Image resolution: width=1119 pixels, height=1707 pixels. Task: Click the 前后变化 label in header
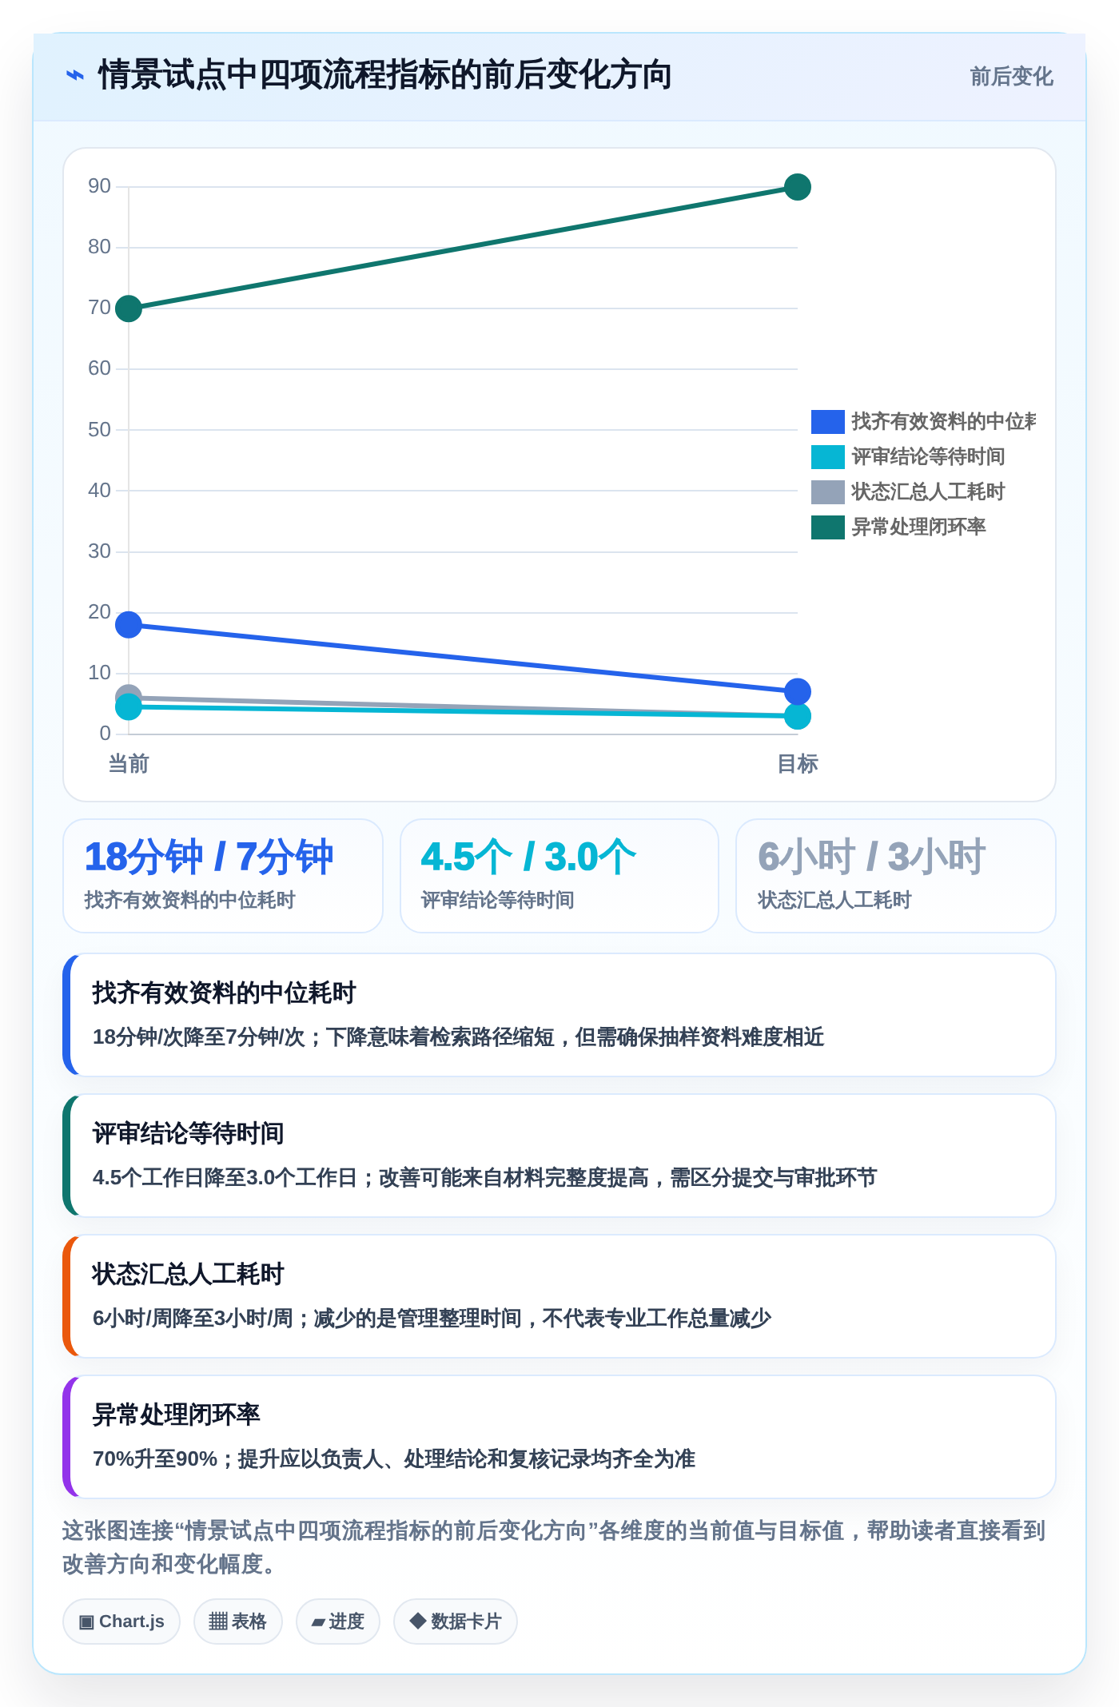pyautogui.click(x=1011, y=77)
